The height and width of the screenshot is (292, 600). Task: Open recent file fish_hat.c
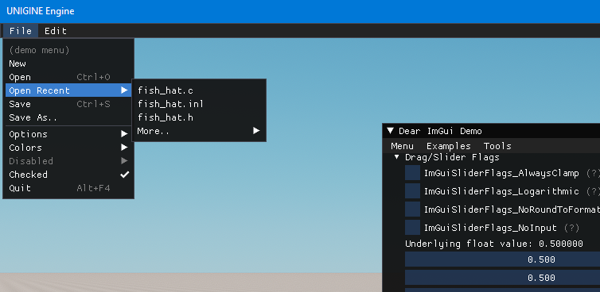point(199,90)
